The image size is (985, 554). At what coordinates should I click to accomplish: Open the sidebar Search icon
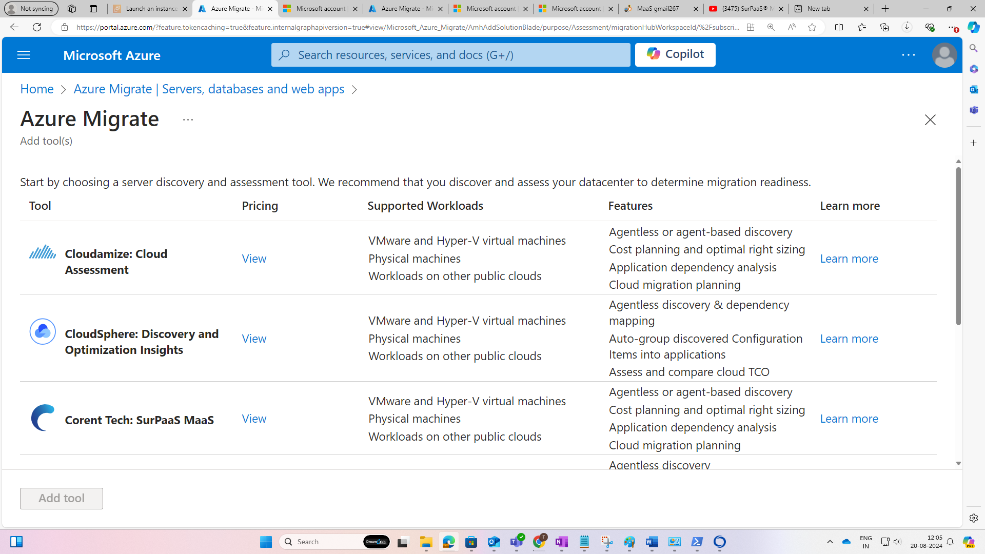coord(973,48)
